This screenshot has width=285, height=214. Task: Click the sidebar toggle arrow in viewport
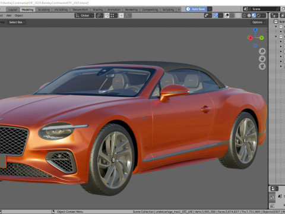267,30
